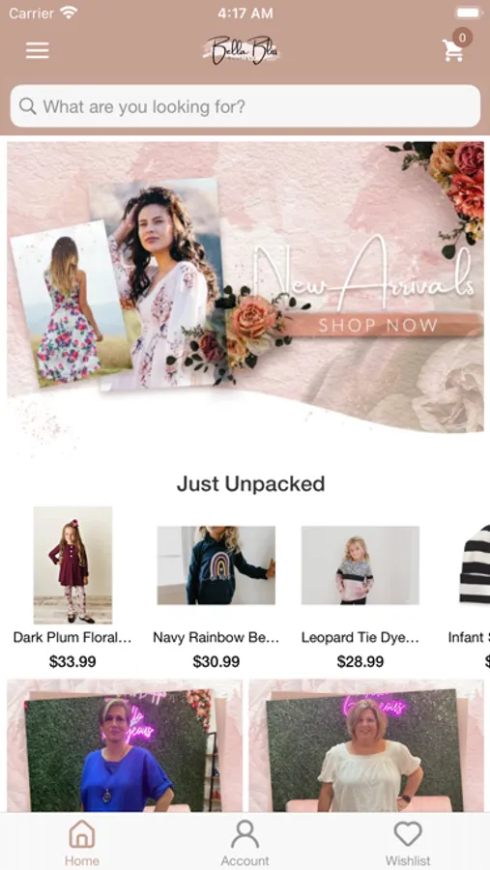
Task: Open the white blouse collection tile
Action: [x=366, y=745]
